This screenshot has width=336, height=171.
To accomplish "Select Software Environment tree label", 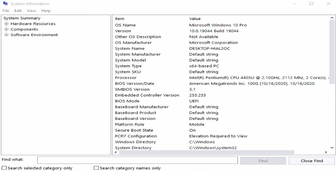I will click(34, 35).
